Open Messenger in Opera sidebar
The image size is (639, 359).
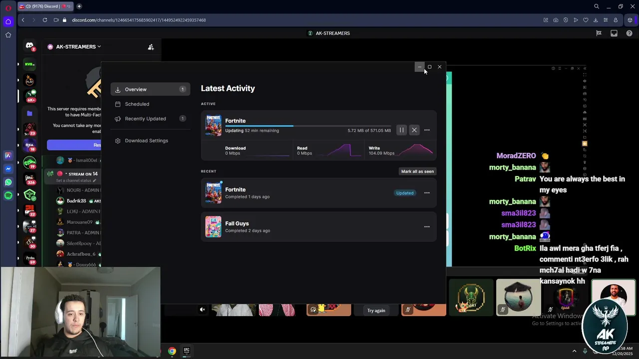tap(8, 169)
